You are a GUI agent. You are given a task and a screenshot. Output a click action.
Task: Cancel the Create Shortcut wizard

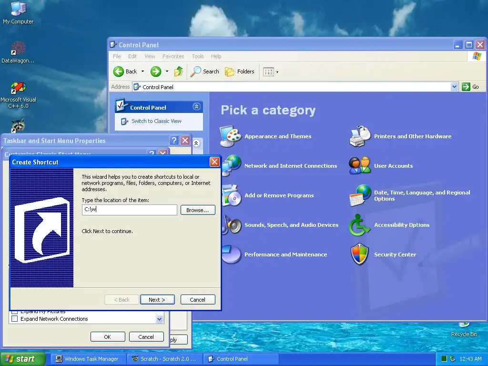coord(198,299)
